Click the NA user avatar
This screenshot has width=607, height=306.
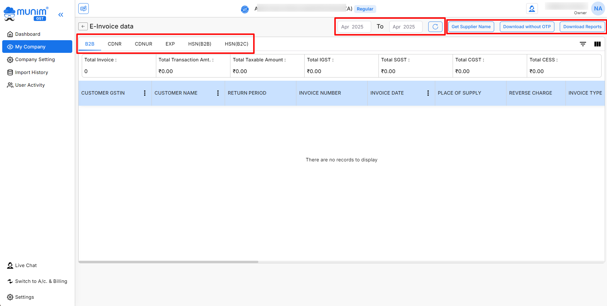598,9
